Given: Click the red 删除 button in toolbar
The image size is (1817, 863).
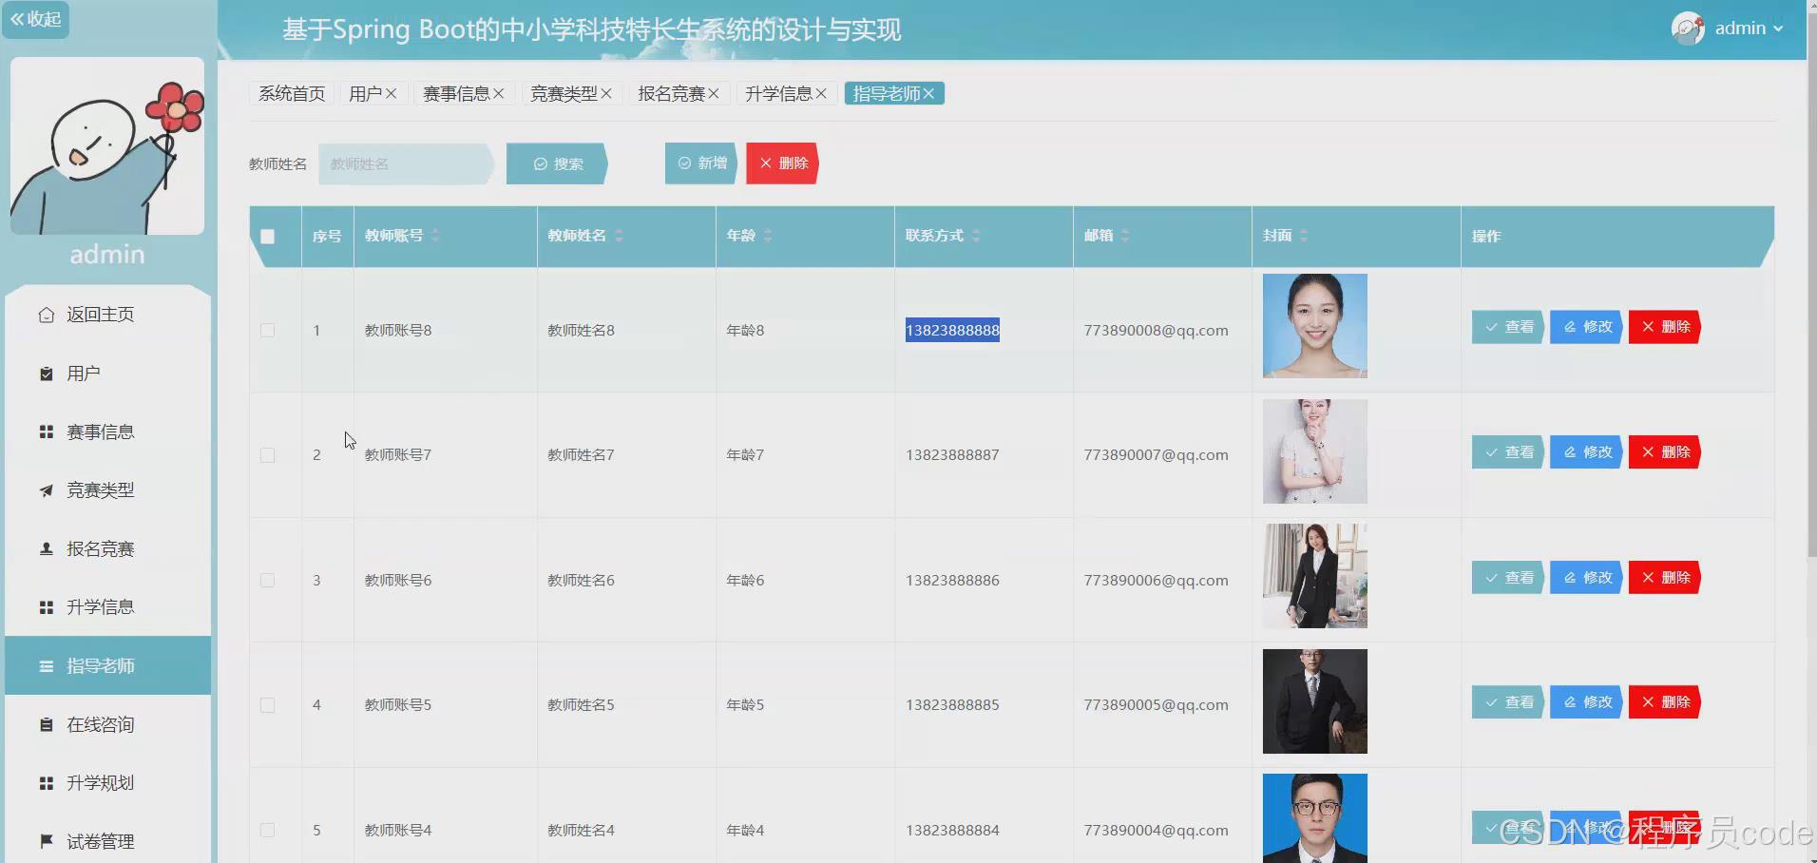Looking at the screenshot, I should pos(782,163).
